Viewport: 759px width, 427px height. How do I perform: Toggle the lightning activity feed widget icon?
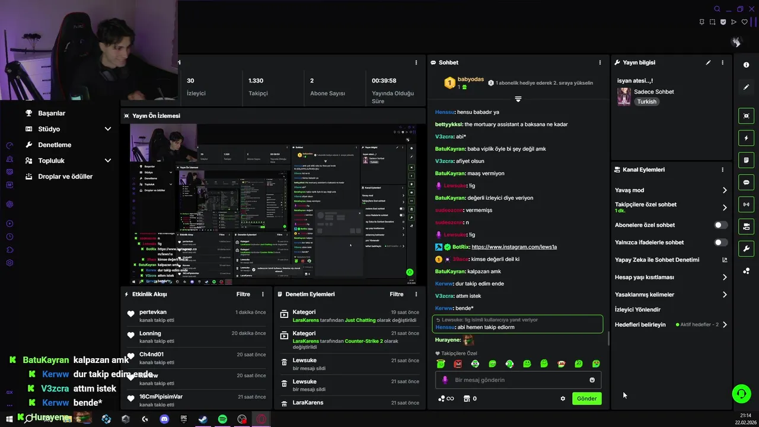click(746, 138)
